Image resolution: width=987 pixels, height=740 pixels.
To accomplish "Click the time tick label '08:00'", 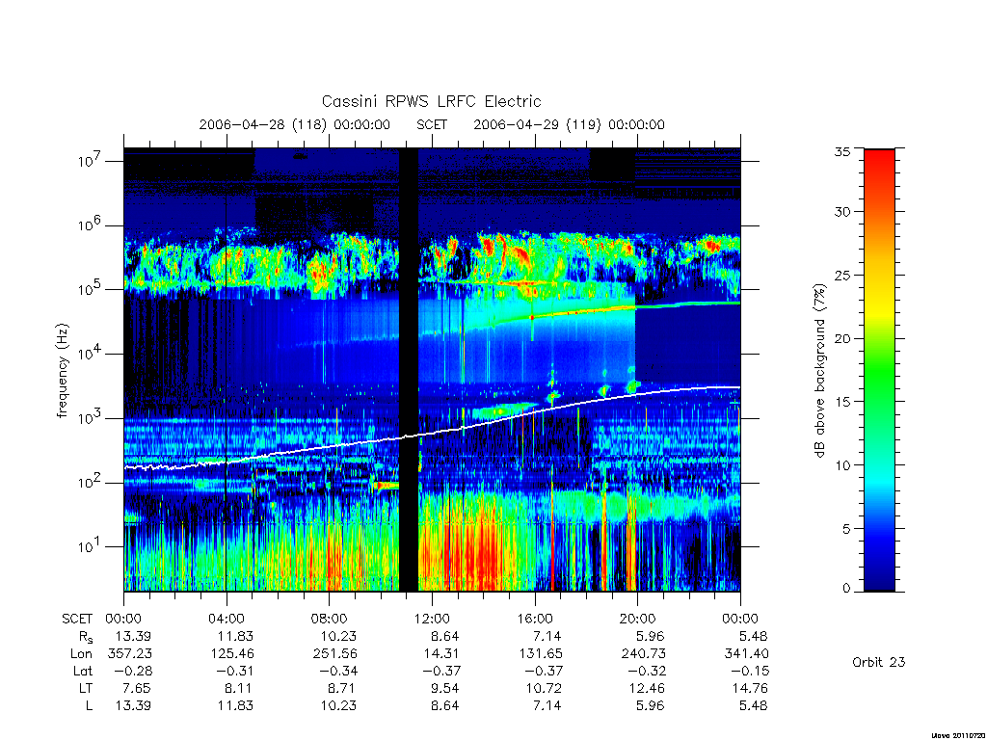I will (329, 619).
